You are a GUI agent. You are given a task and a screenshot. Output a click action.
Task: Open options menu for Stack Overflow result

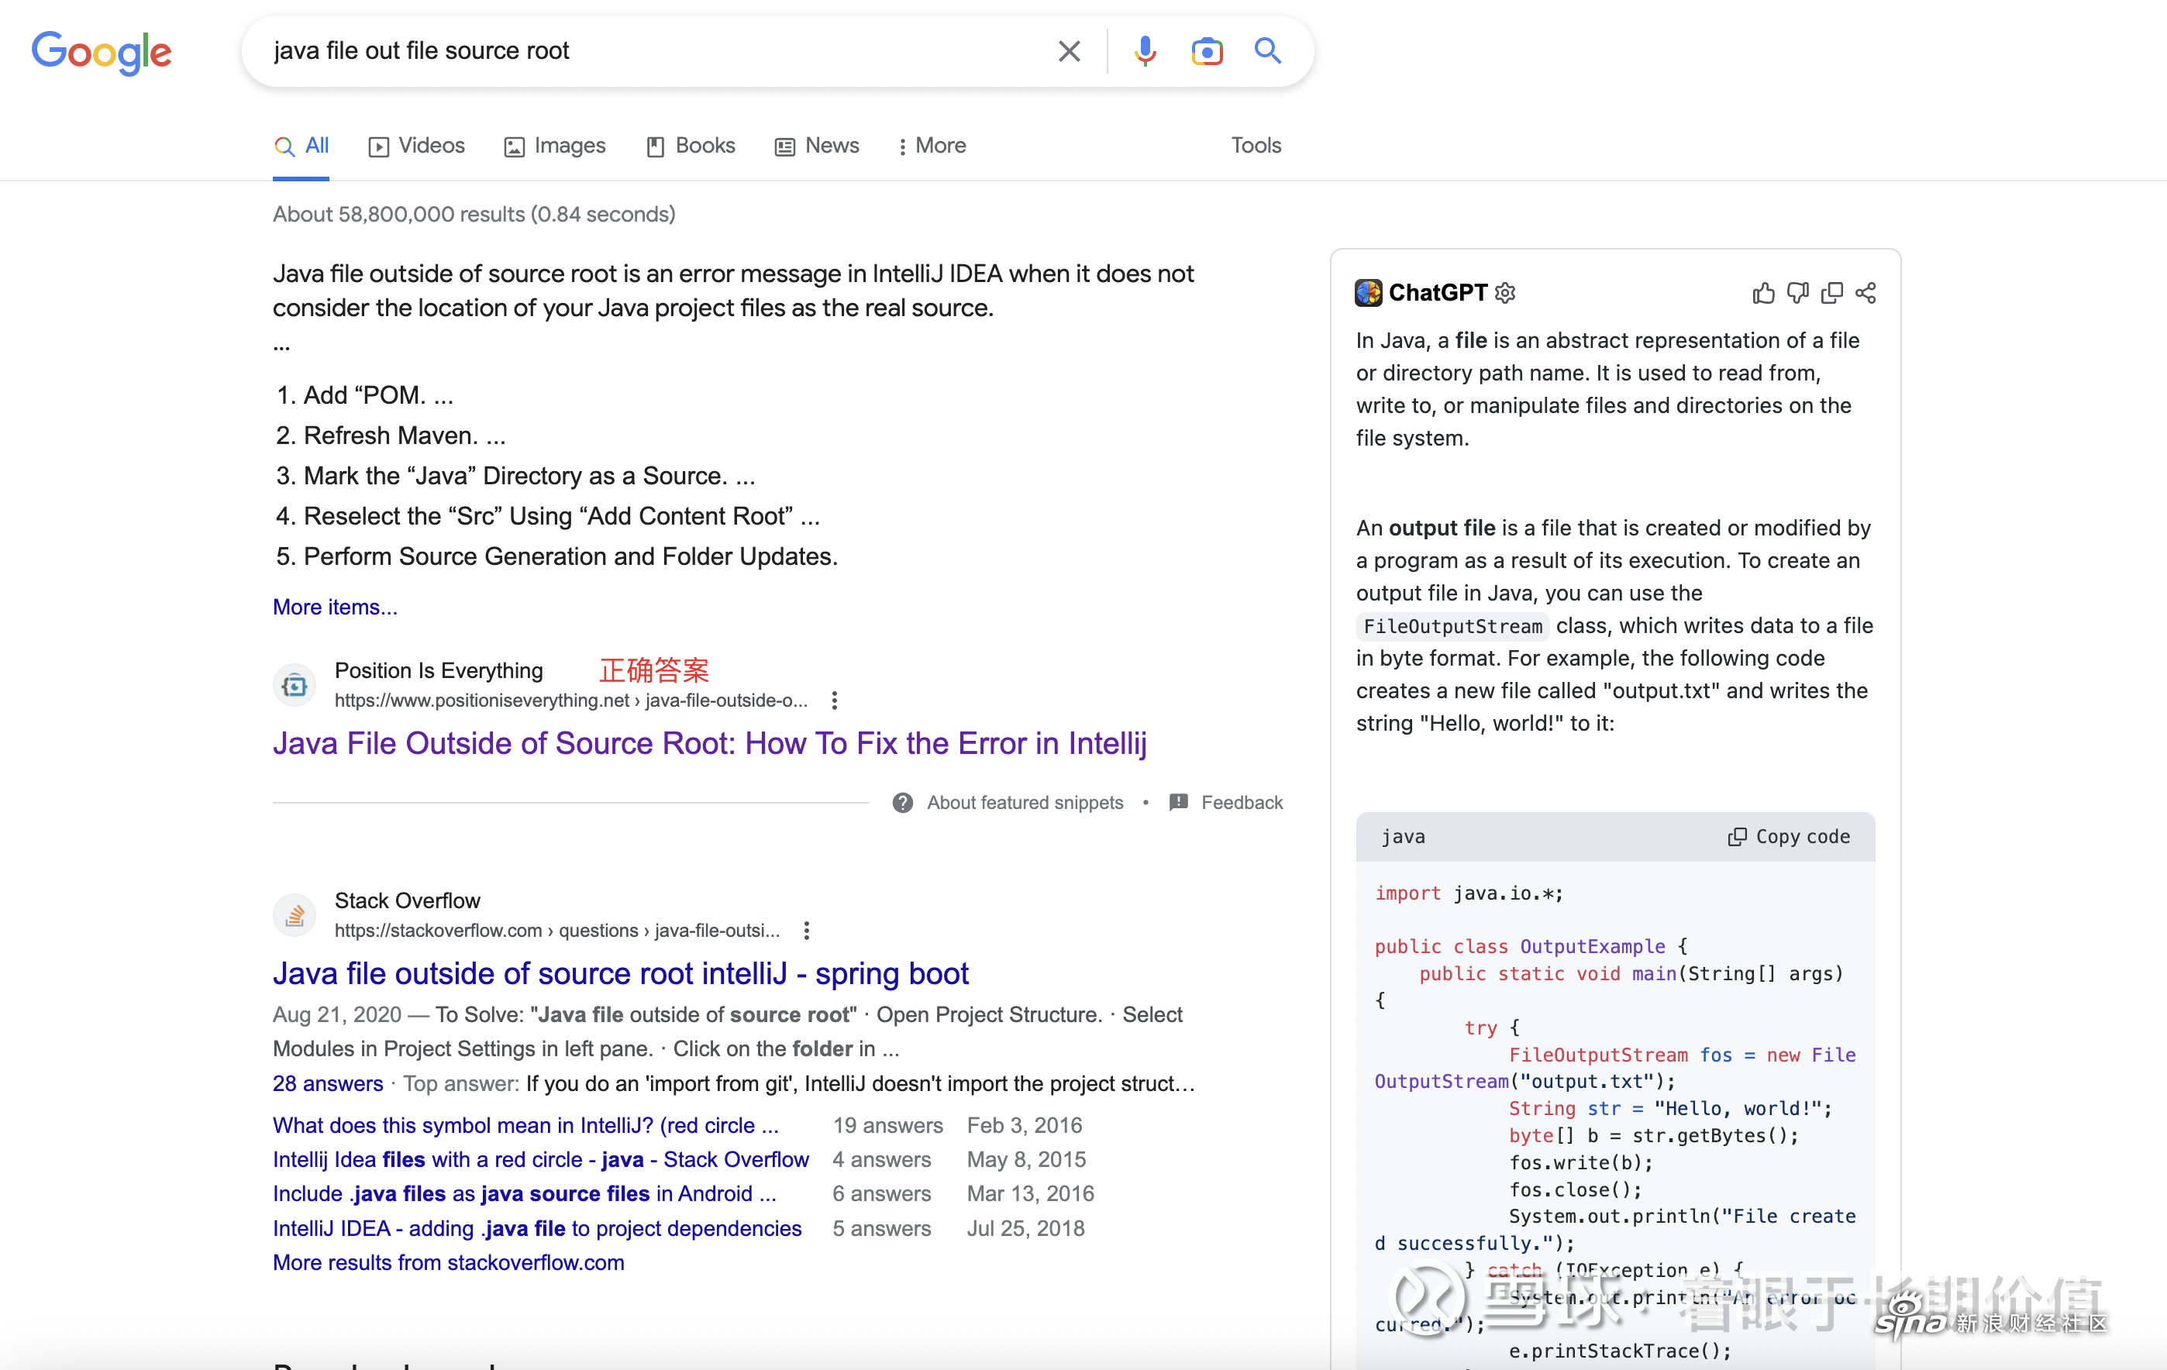[806, 930]
